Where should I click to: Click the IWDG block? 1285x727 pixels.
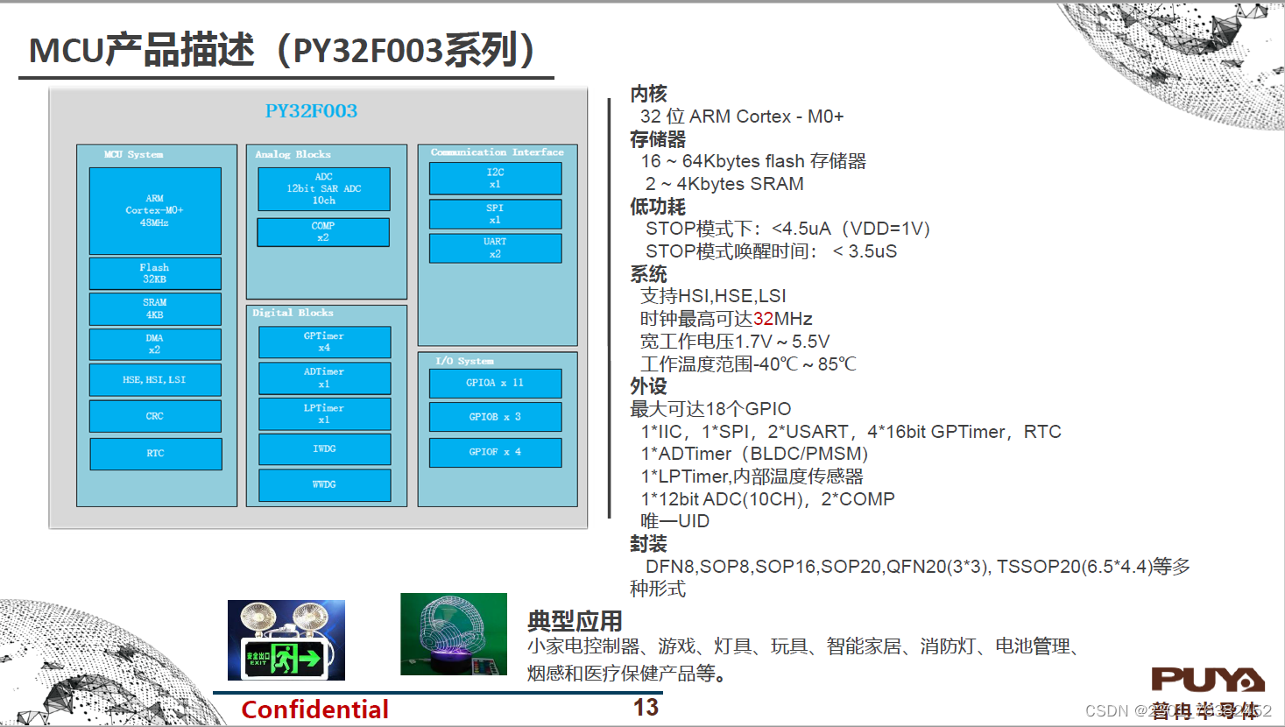coord(324,449)
